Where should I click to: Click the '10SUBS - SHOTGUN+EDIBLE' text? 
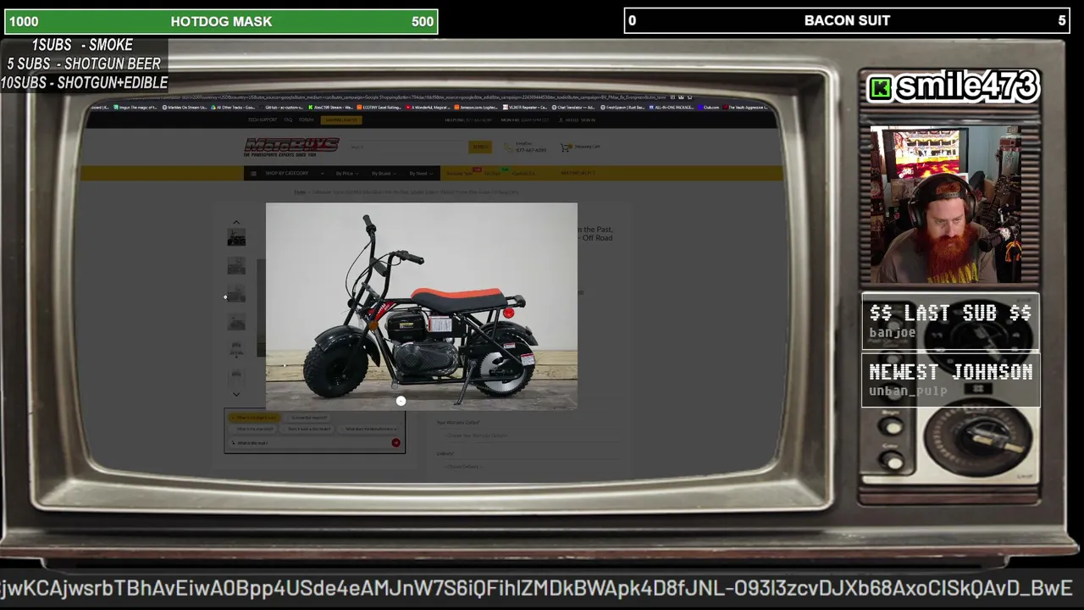84,82
